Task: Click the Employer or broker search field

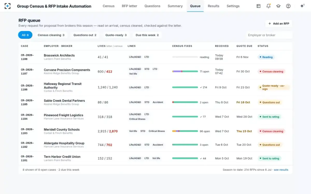Action: tap(269, 35)
